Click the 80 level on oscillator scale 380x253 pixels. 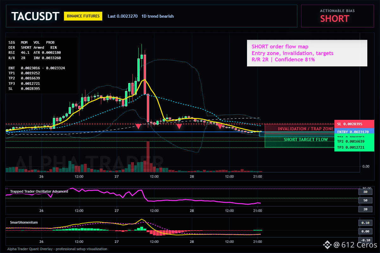click(365, 192)
